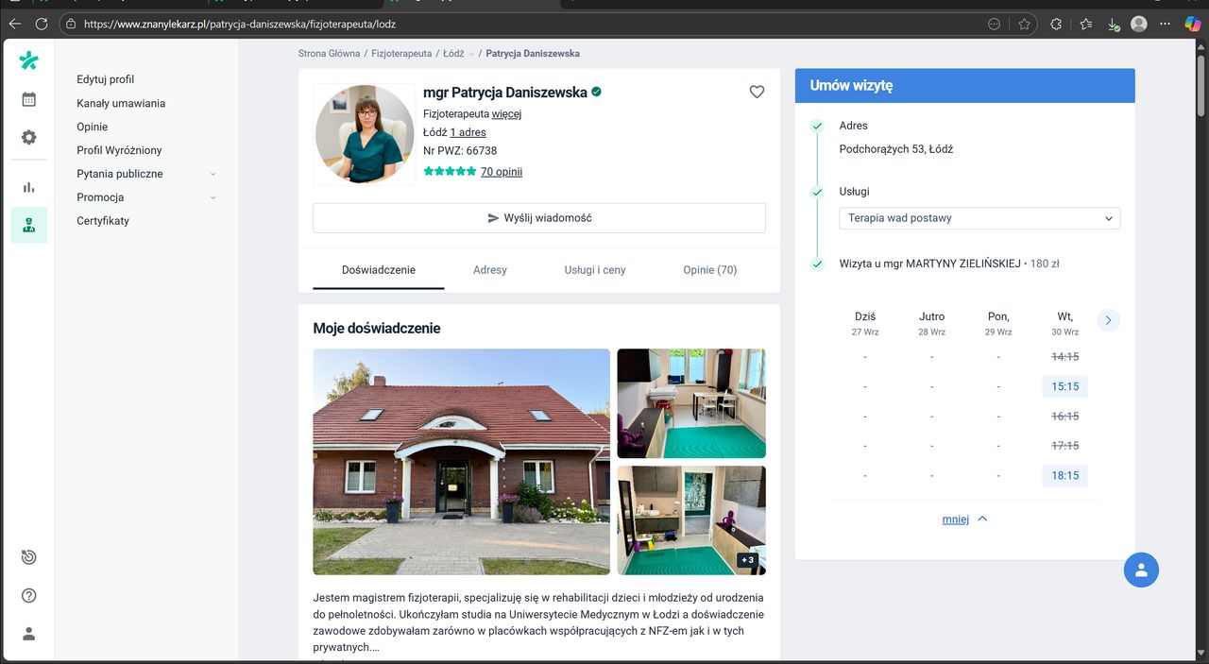Open the radar icon in sidebar
Viewport: 1209px width, 664px height.
click(28, 558)
